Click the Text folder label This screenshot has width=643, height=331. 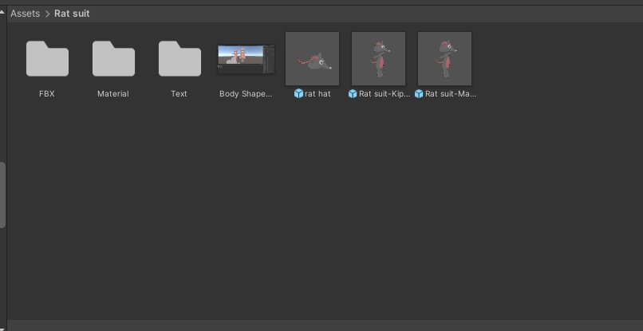click(x=179, y=94)
